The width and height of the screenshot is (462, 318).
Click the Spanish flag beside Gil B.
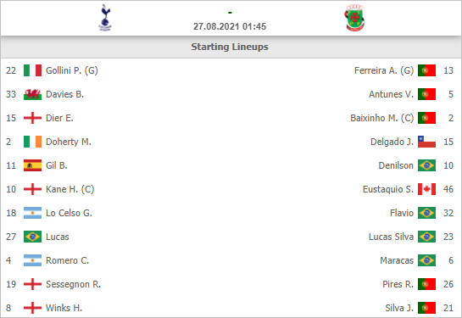click(x=32, y=165)
